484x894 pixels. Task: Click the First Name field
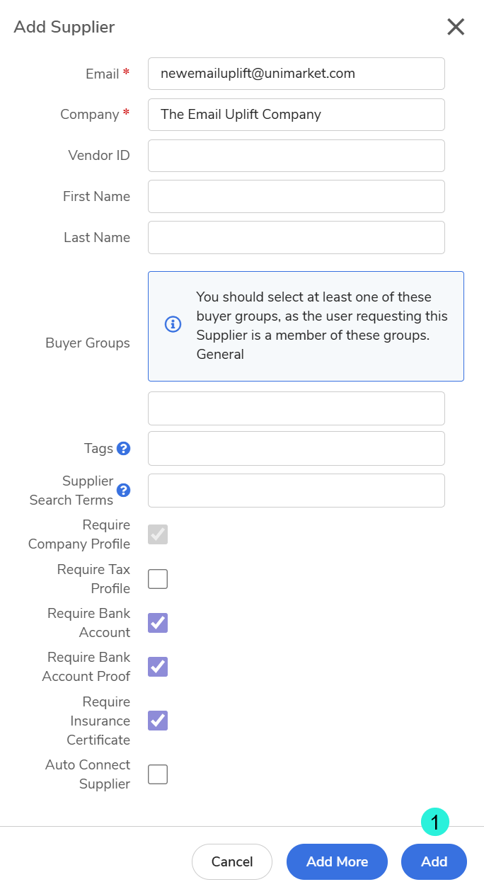coord(296,196)
